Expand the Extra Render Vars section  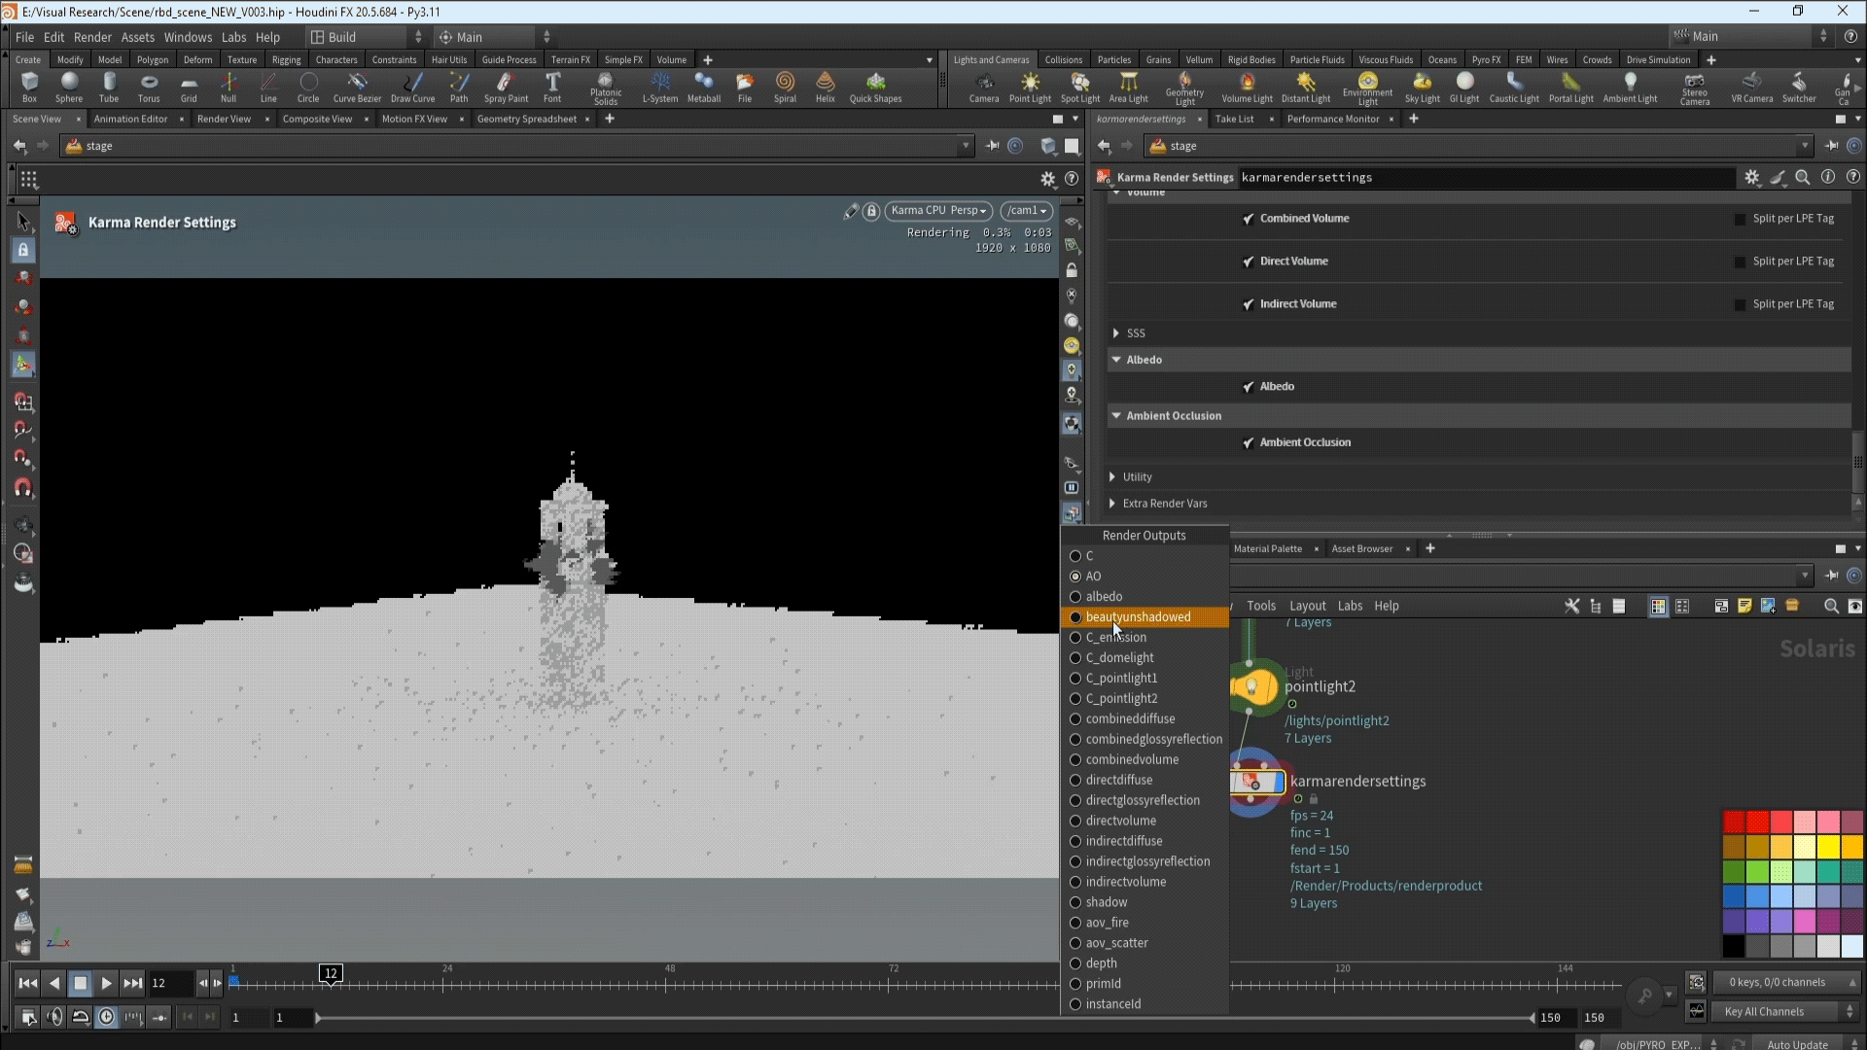pos(1112,504)
